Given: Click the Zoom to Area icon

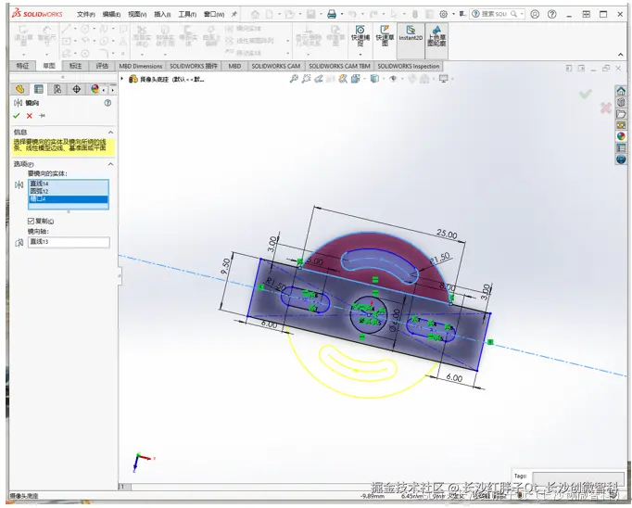Looking at the screenshot, I should click(x=307, y=79).
